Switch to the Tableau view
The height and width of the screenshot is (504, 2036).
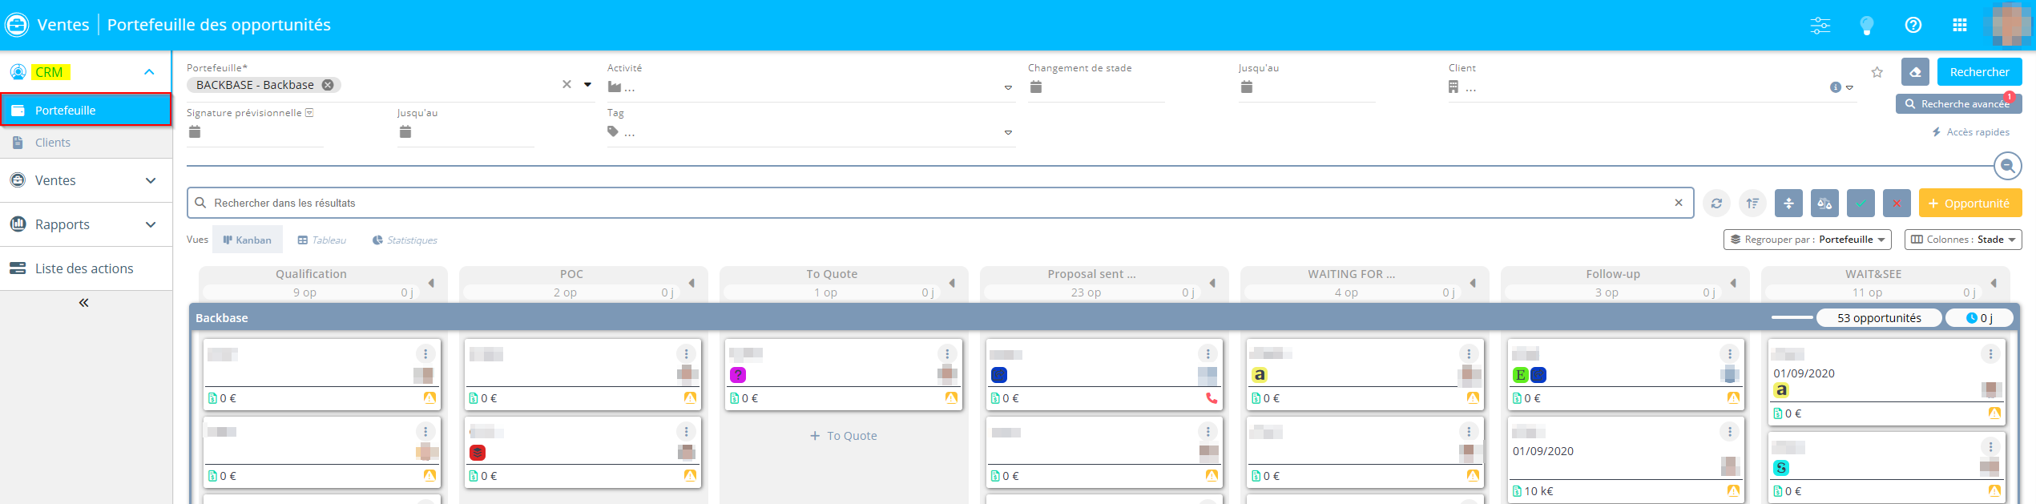[321, 240]
